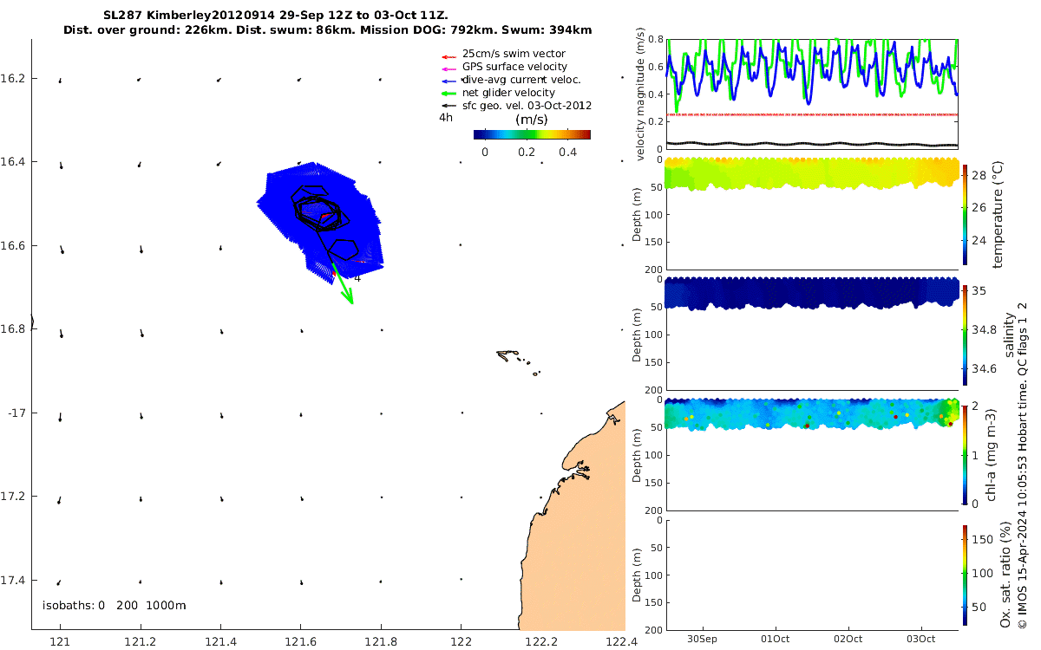Click the '(m/s)' colorbar title
This screenshot has width=1041, height=650.
tap(530, 120)
